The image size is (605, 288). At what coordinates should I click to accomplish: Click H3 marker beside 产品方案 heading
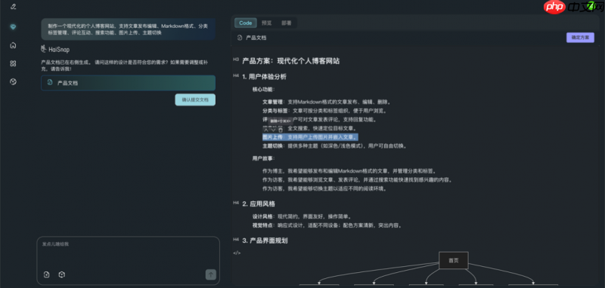(x=236, y=60)
